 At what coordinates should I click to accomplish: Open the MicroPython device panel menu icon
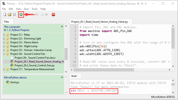pyautogui.click(x=62, y=77)
